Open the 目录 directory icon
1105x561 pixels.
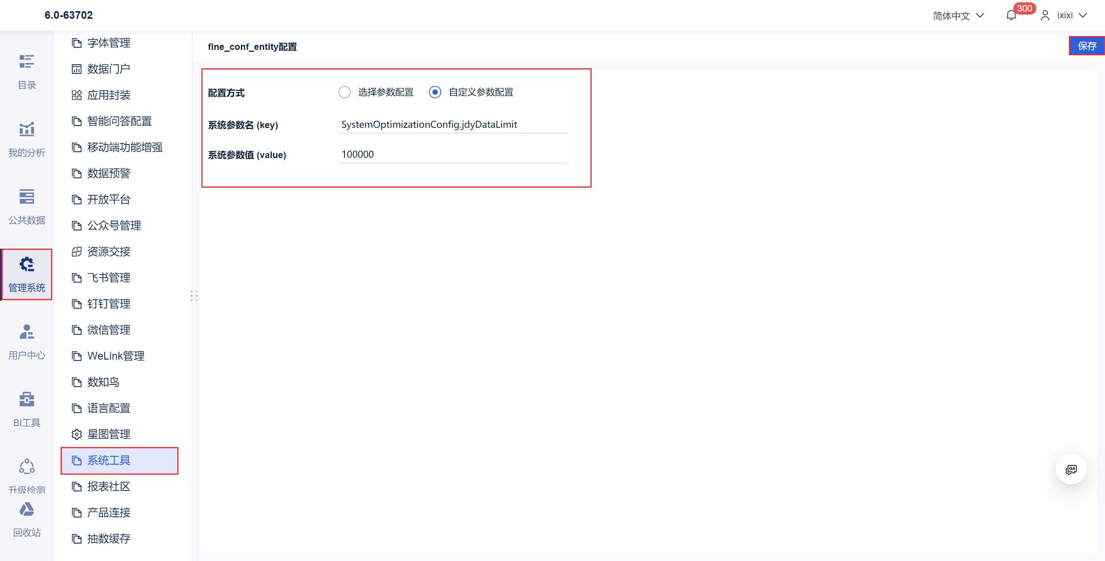[26, 62]
